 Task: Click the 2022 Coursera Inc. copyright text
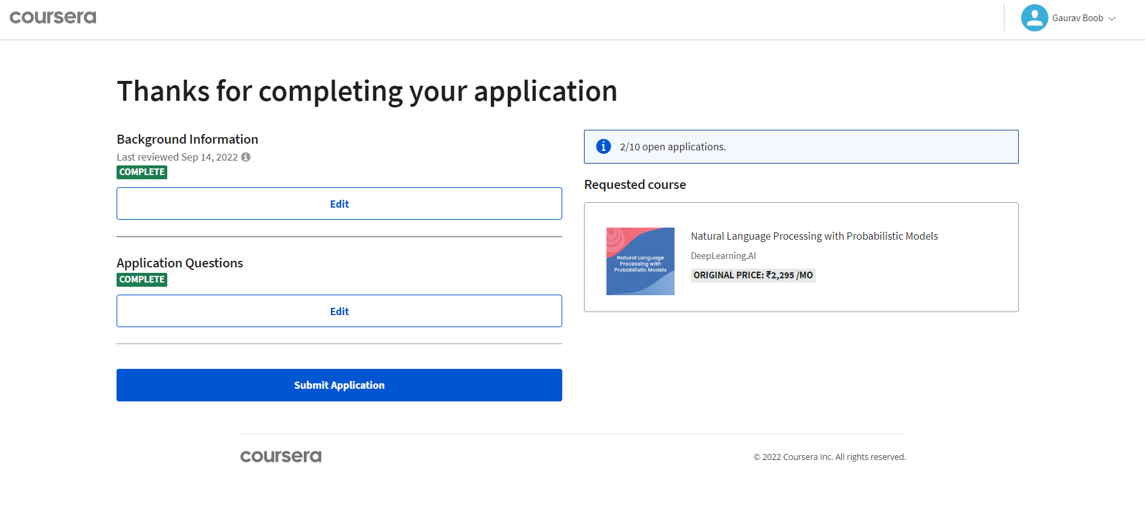point(829,457)
